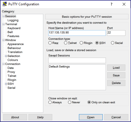Expand the Selection tree node
This screenshot has height=122, width=131.
coord(6,56)
